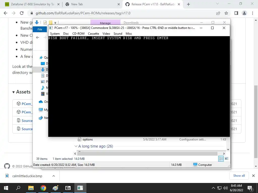The width and height of the screenshot is (258, 193).
Task: Open the CD-ROM menu in PCem
Action: tap(78, 34)
